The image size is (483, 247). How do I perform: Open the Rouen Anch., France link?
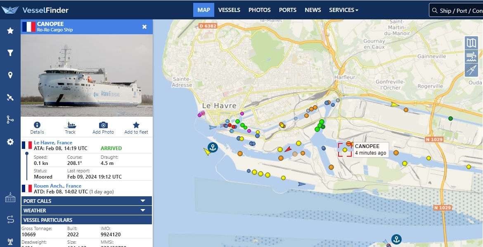(58, 186)
